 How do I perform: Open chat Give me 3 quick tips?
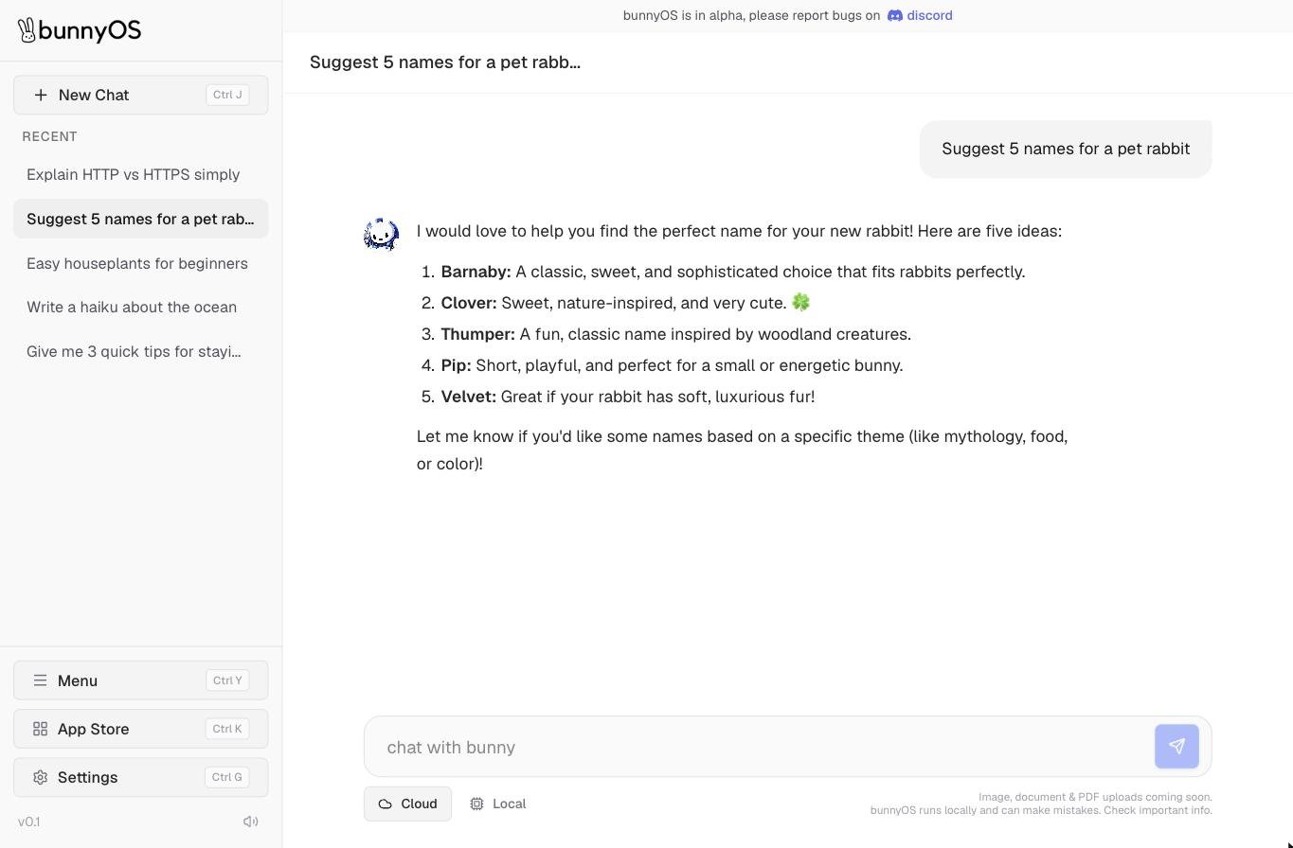(141, 351)
